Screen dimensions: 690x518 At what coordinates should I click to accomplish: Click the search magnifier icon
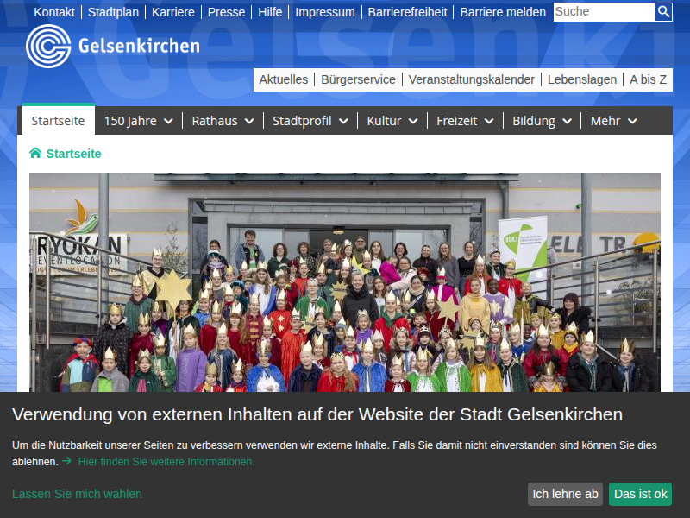662,12
